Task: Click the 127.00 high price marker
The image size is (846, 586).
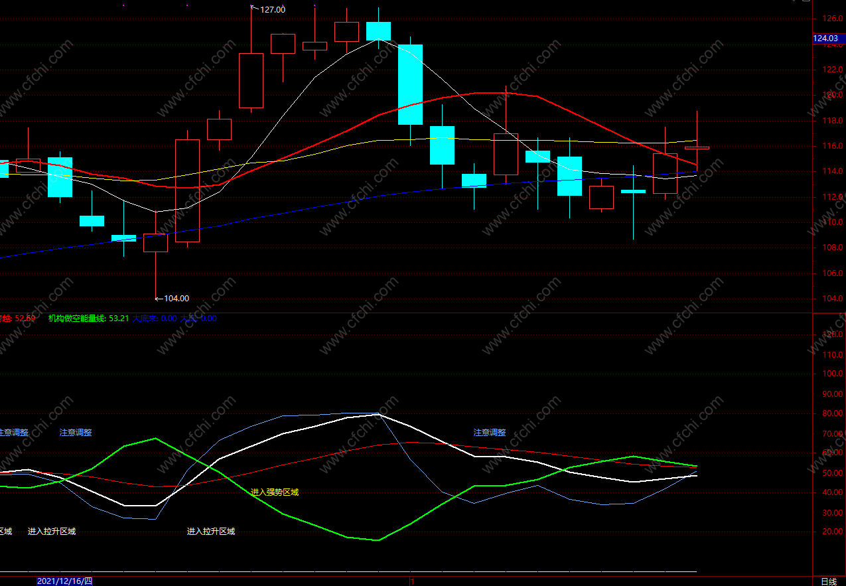Action: click(x=273, y=9)
